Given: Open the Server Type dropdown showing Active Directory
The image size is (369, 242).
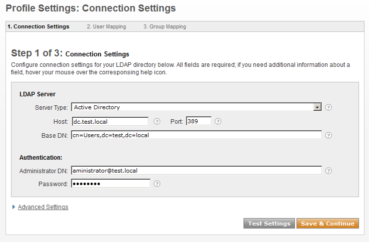Looking at the screenshot, I should coord(196,107).
